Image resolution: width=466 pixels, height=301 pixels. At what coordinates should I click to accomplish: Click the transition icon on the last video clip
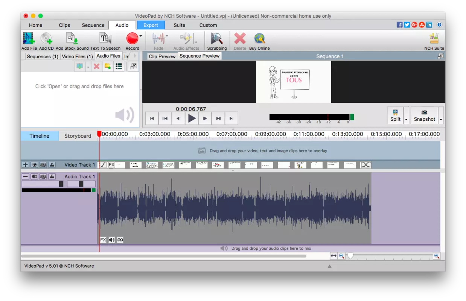pyautogui.click(x=365, y=165)
